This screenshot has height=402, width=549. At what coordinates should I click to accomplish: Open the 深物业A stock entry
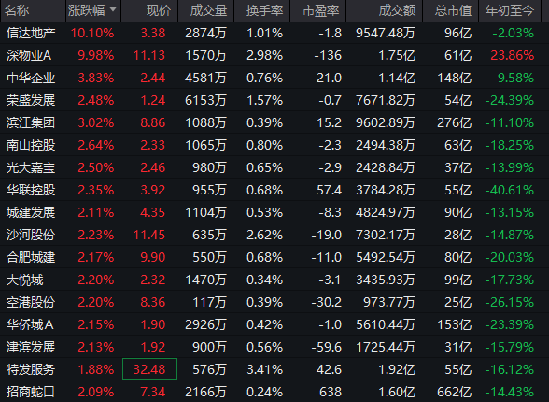click(x=29, y=55)
